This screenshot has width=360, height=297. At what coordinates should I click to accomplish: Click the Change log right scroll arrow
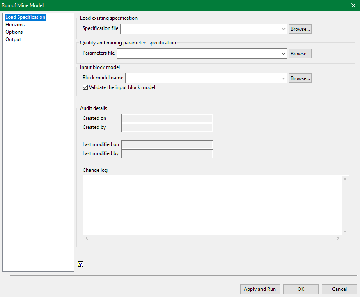tap(338, 238)
